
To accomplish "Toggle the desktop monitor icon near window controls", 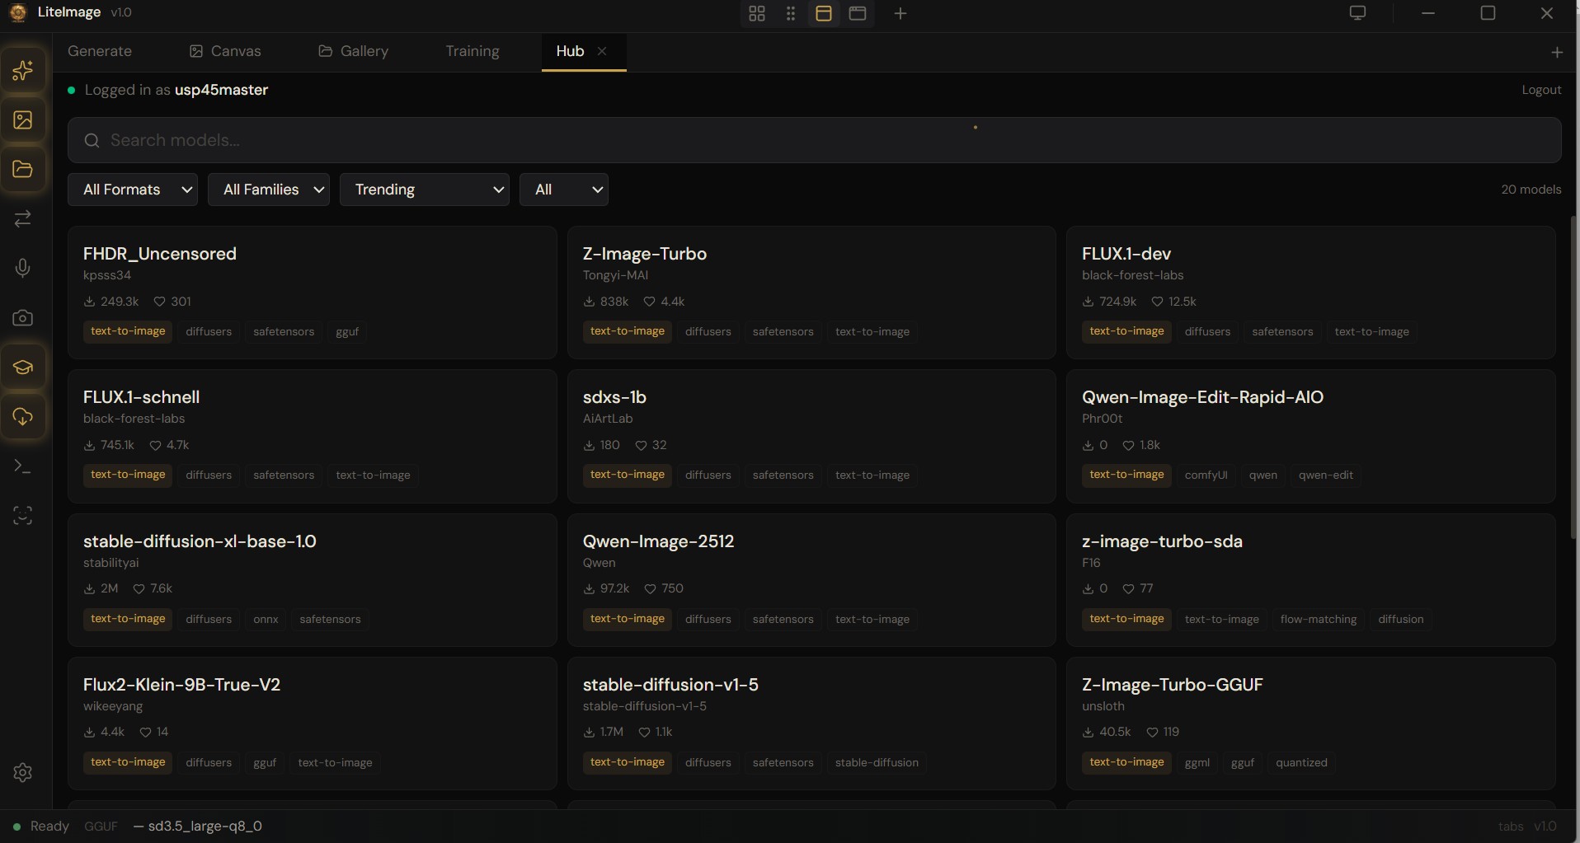I will [x=1357, y=12].
